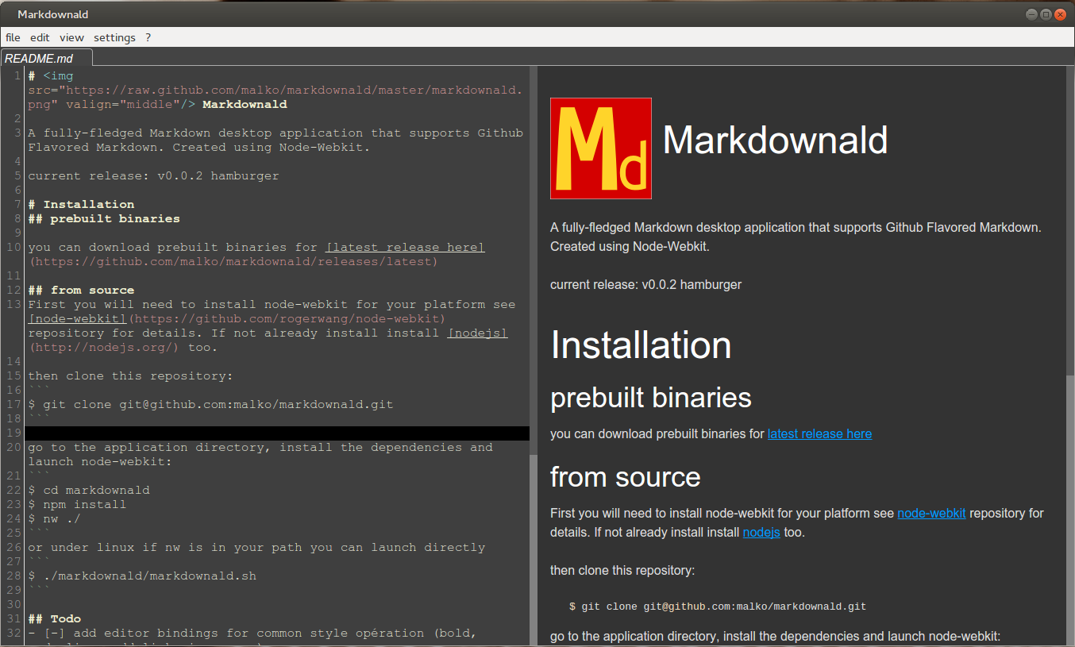
Task: Open the file menu
Action: point(13,37)
